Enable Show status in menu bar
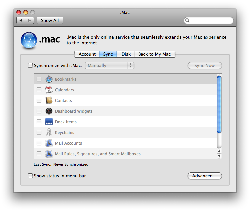The image size is (250, 211). click(30, 176)
